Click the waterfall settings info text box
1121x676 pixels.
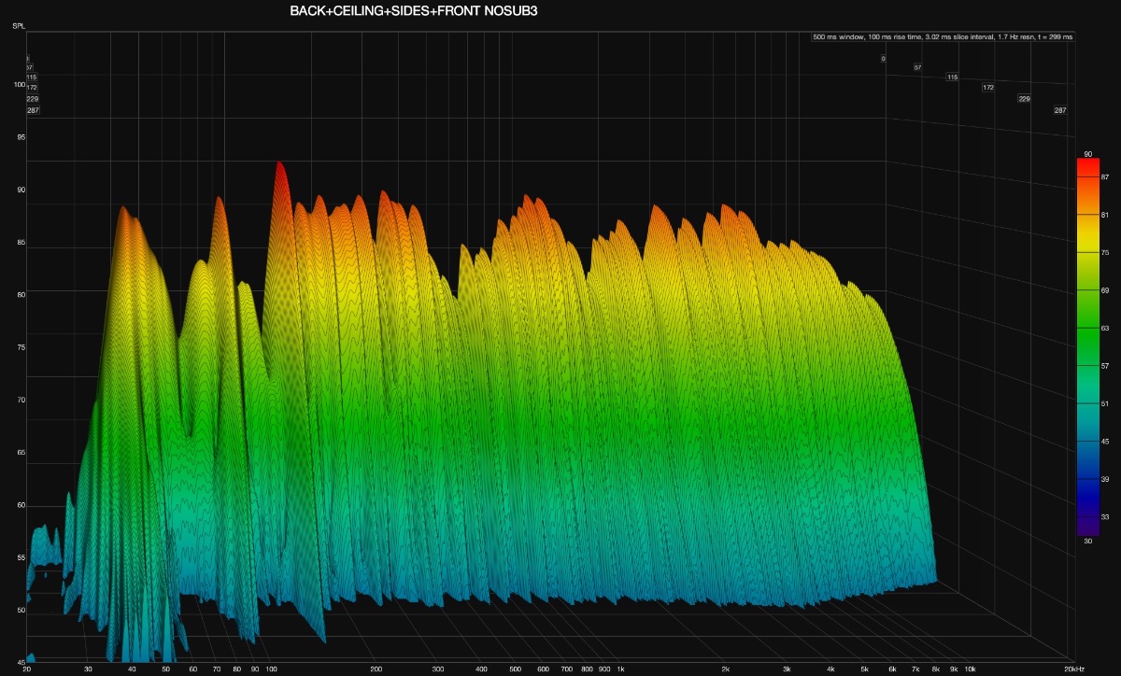(x=944, y=37)
